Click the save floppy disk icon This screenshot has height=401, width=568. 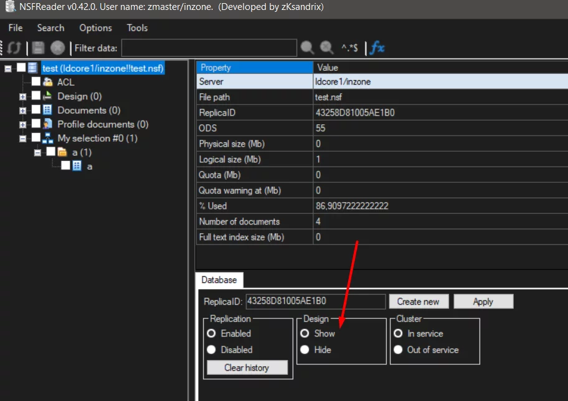(x=39, y=48)
